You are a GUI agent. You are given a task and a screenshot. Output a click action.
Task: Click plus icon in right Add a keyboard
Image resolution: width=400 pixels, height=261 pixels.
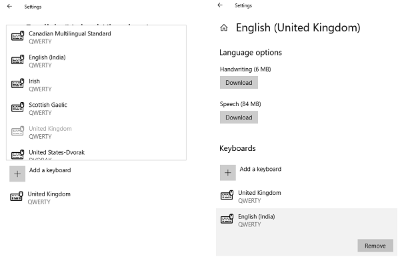click(228, 173)
